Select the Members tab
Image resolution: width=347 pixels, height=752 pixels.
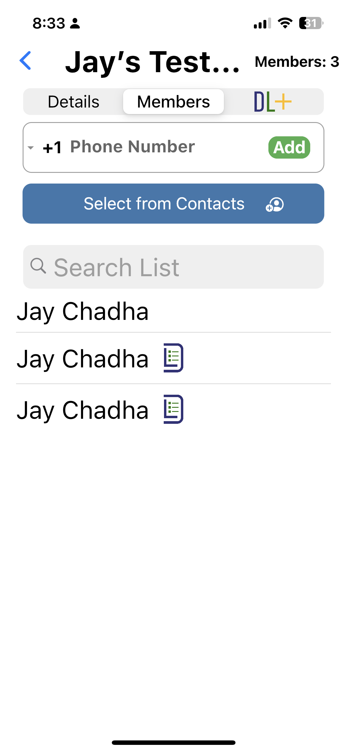pos(173,102)
